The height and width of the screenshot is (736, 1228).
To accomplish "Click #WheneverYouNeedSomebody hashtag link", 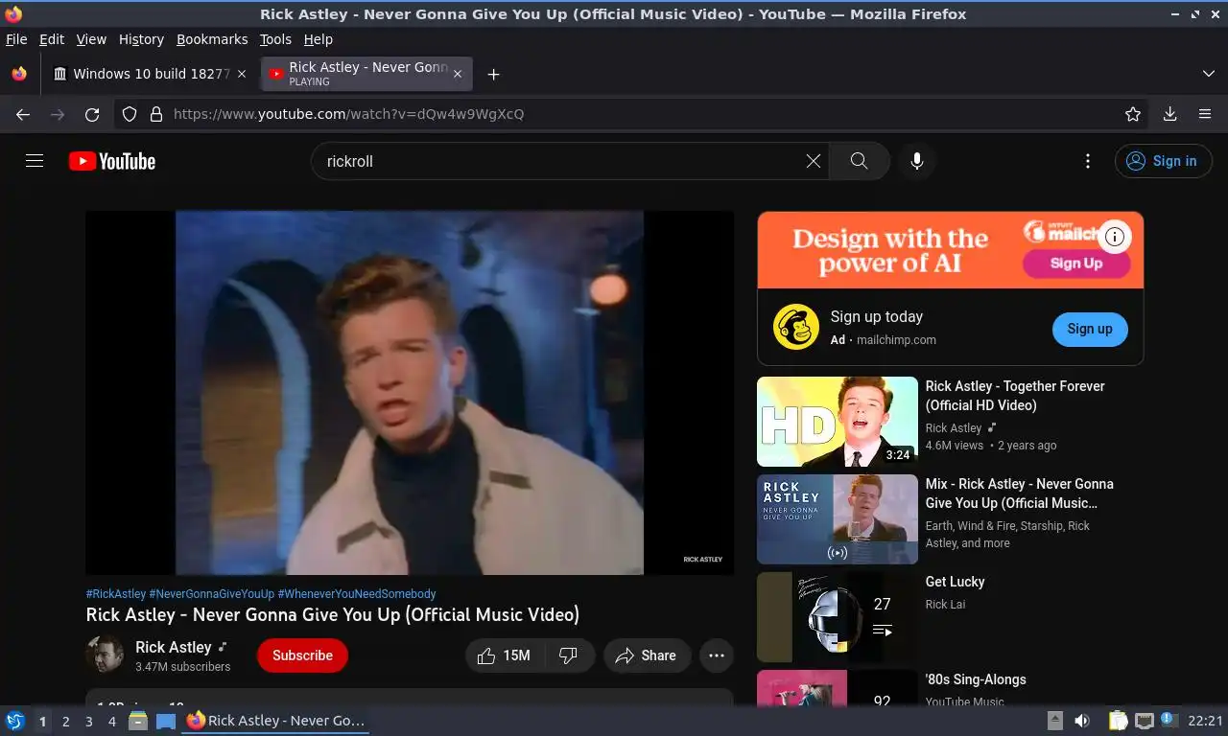I will (x=357, y=594).
